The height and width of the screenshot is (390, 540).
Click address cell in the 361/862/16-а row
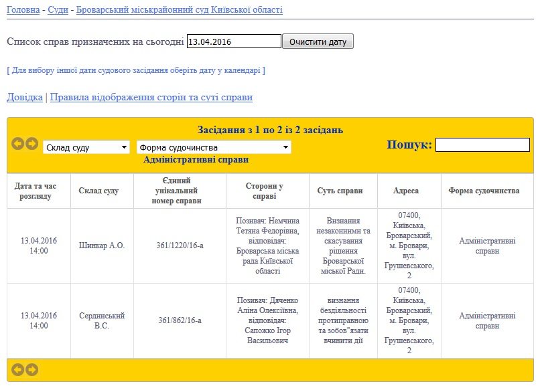coord(409,320)
